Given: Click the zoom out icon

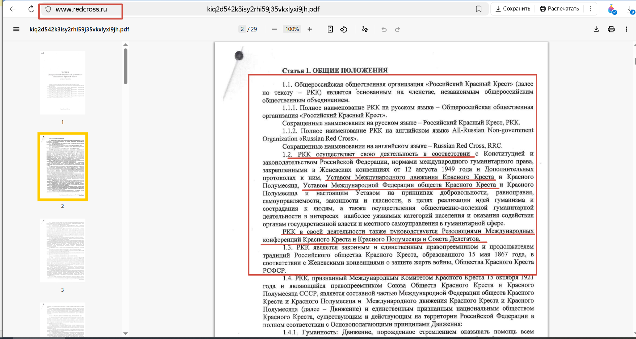Looking at the screenshot, I should [274, 29].
